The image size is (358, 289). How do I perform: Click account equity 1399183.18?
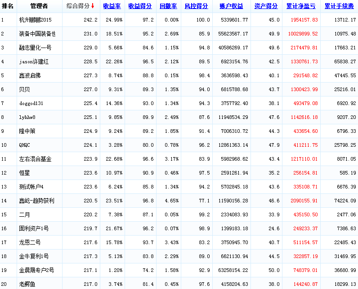pos(234,228)
